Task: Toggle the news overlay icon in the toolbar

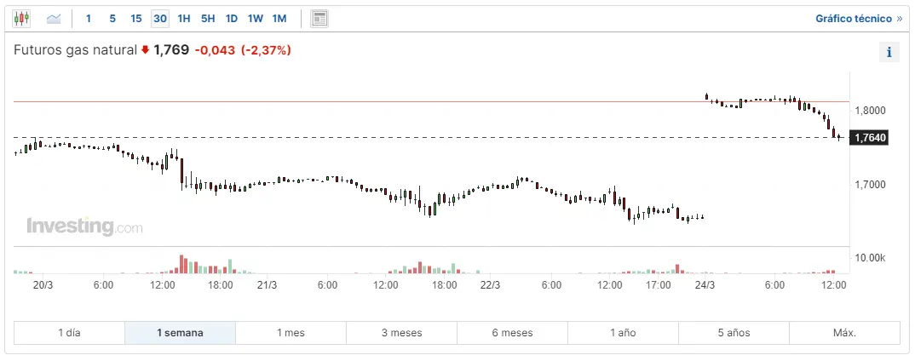Action: 319,18
